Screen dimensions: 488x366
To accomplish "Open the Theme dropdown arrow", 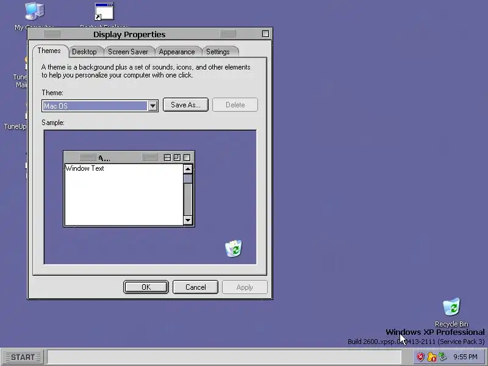I will tap(152, 106).
